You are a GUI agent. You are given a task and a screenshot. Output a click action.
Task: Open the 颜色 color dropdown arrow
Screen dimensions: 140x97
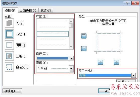(71, 58)
